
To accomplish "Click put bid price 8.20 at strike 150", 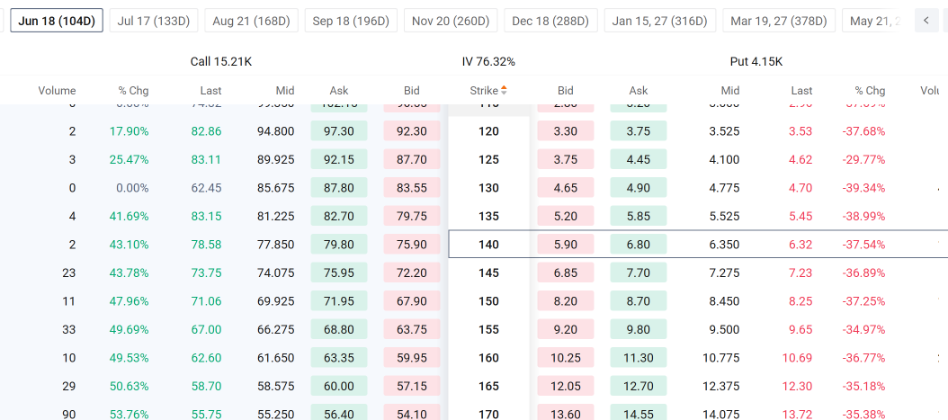I will [x=566, y=301].
